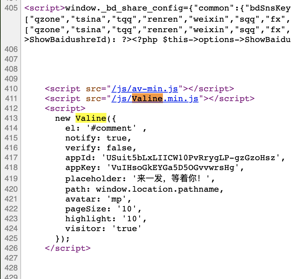291x279 pixels.
Task: Click 'window.location.pathname' on the path line
Action: (158, 189)
